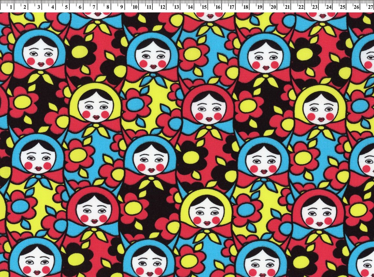Select the number 10 on the ruler
This screenshot has height=277, width=374.
135,7
